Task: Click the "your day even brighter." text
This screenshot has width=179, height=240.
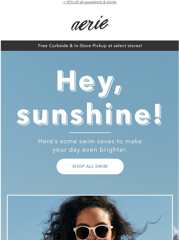Action: [x=90, y=150]
